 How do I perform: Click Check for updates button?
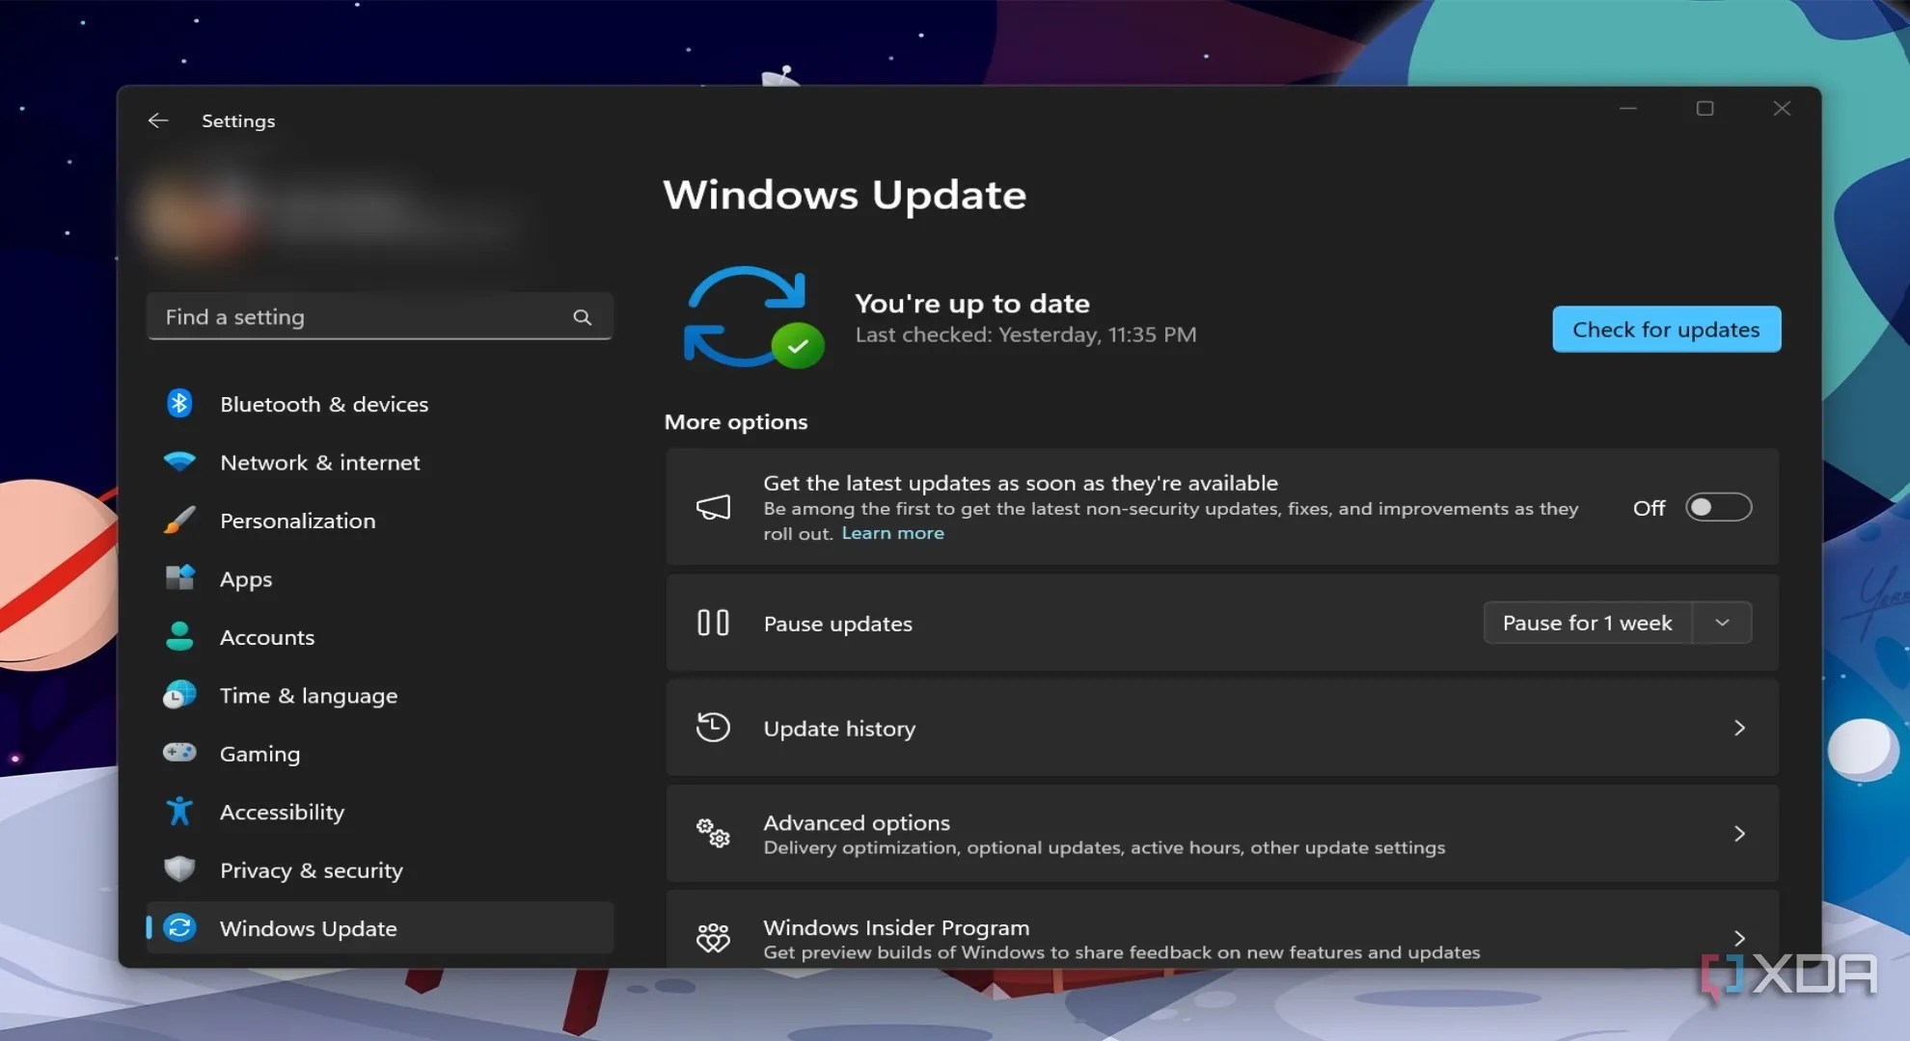click(1666, 330)
